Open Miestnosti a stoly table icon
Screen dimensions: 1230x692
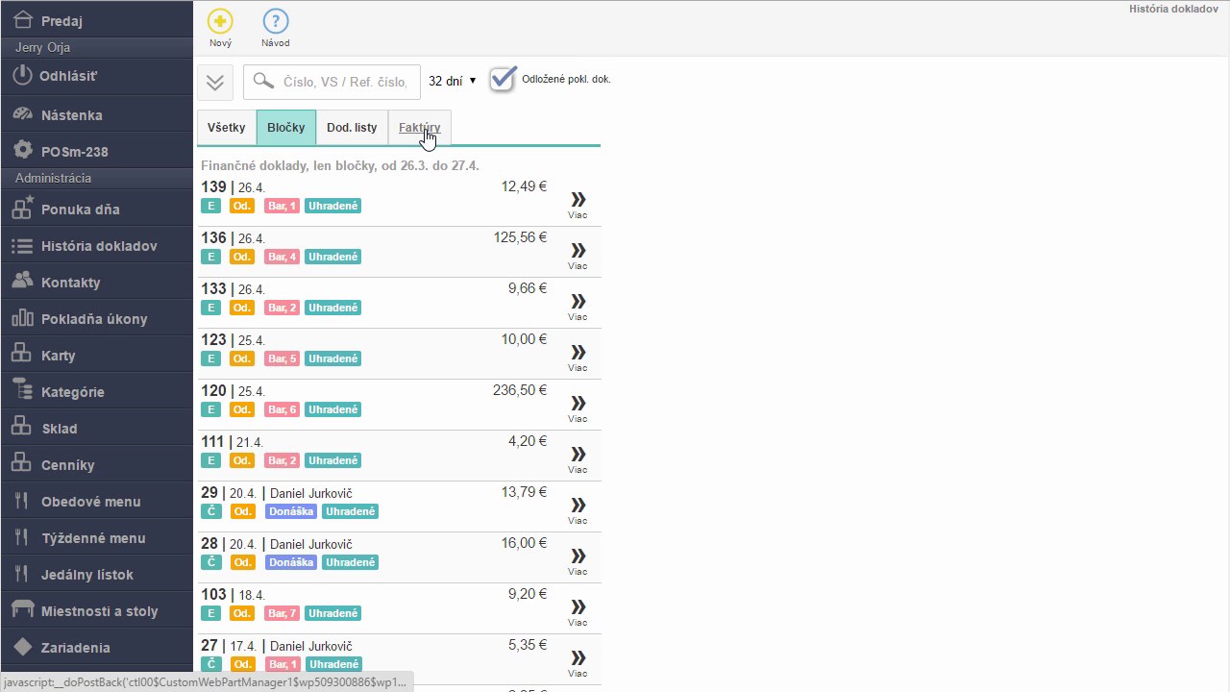[x=23, y=610]
